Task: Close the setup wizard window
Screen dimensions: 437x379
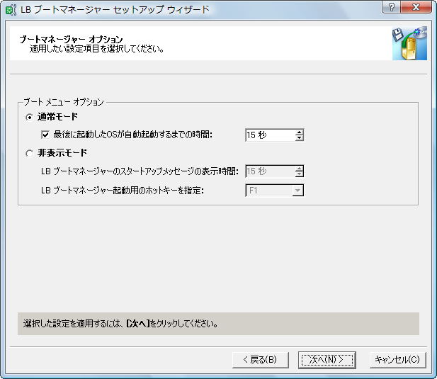Action: (416, 7)
